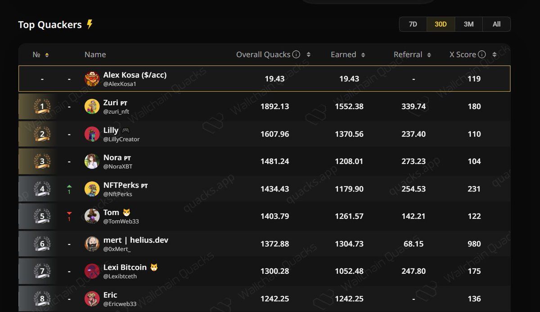Sort by Overall Quacks column arrows
The height and width of the screenshot is (312, 540).
pos(308,55)
